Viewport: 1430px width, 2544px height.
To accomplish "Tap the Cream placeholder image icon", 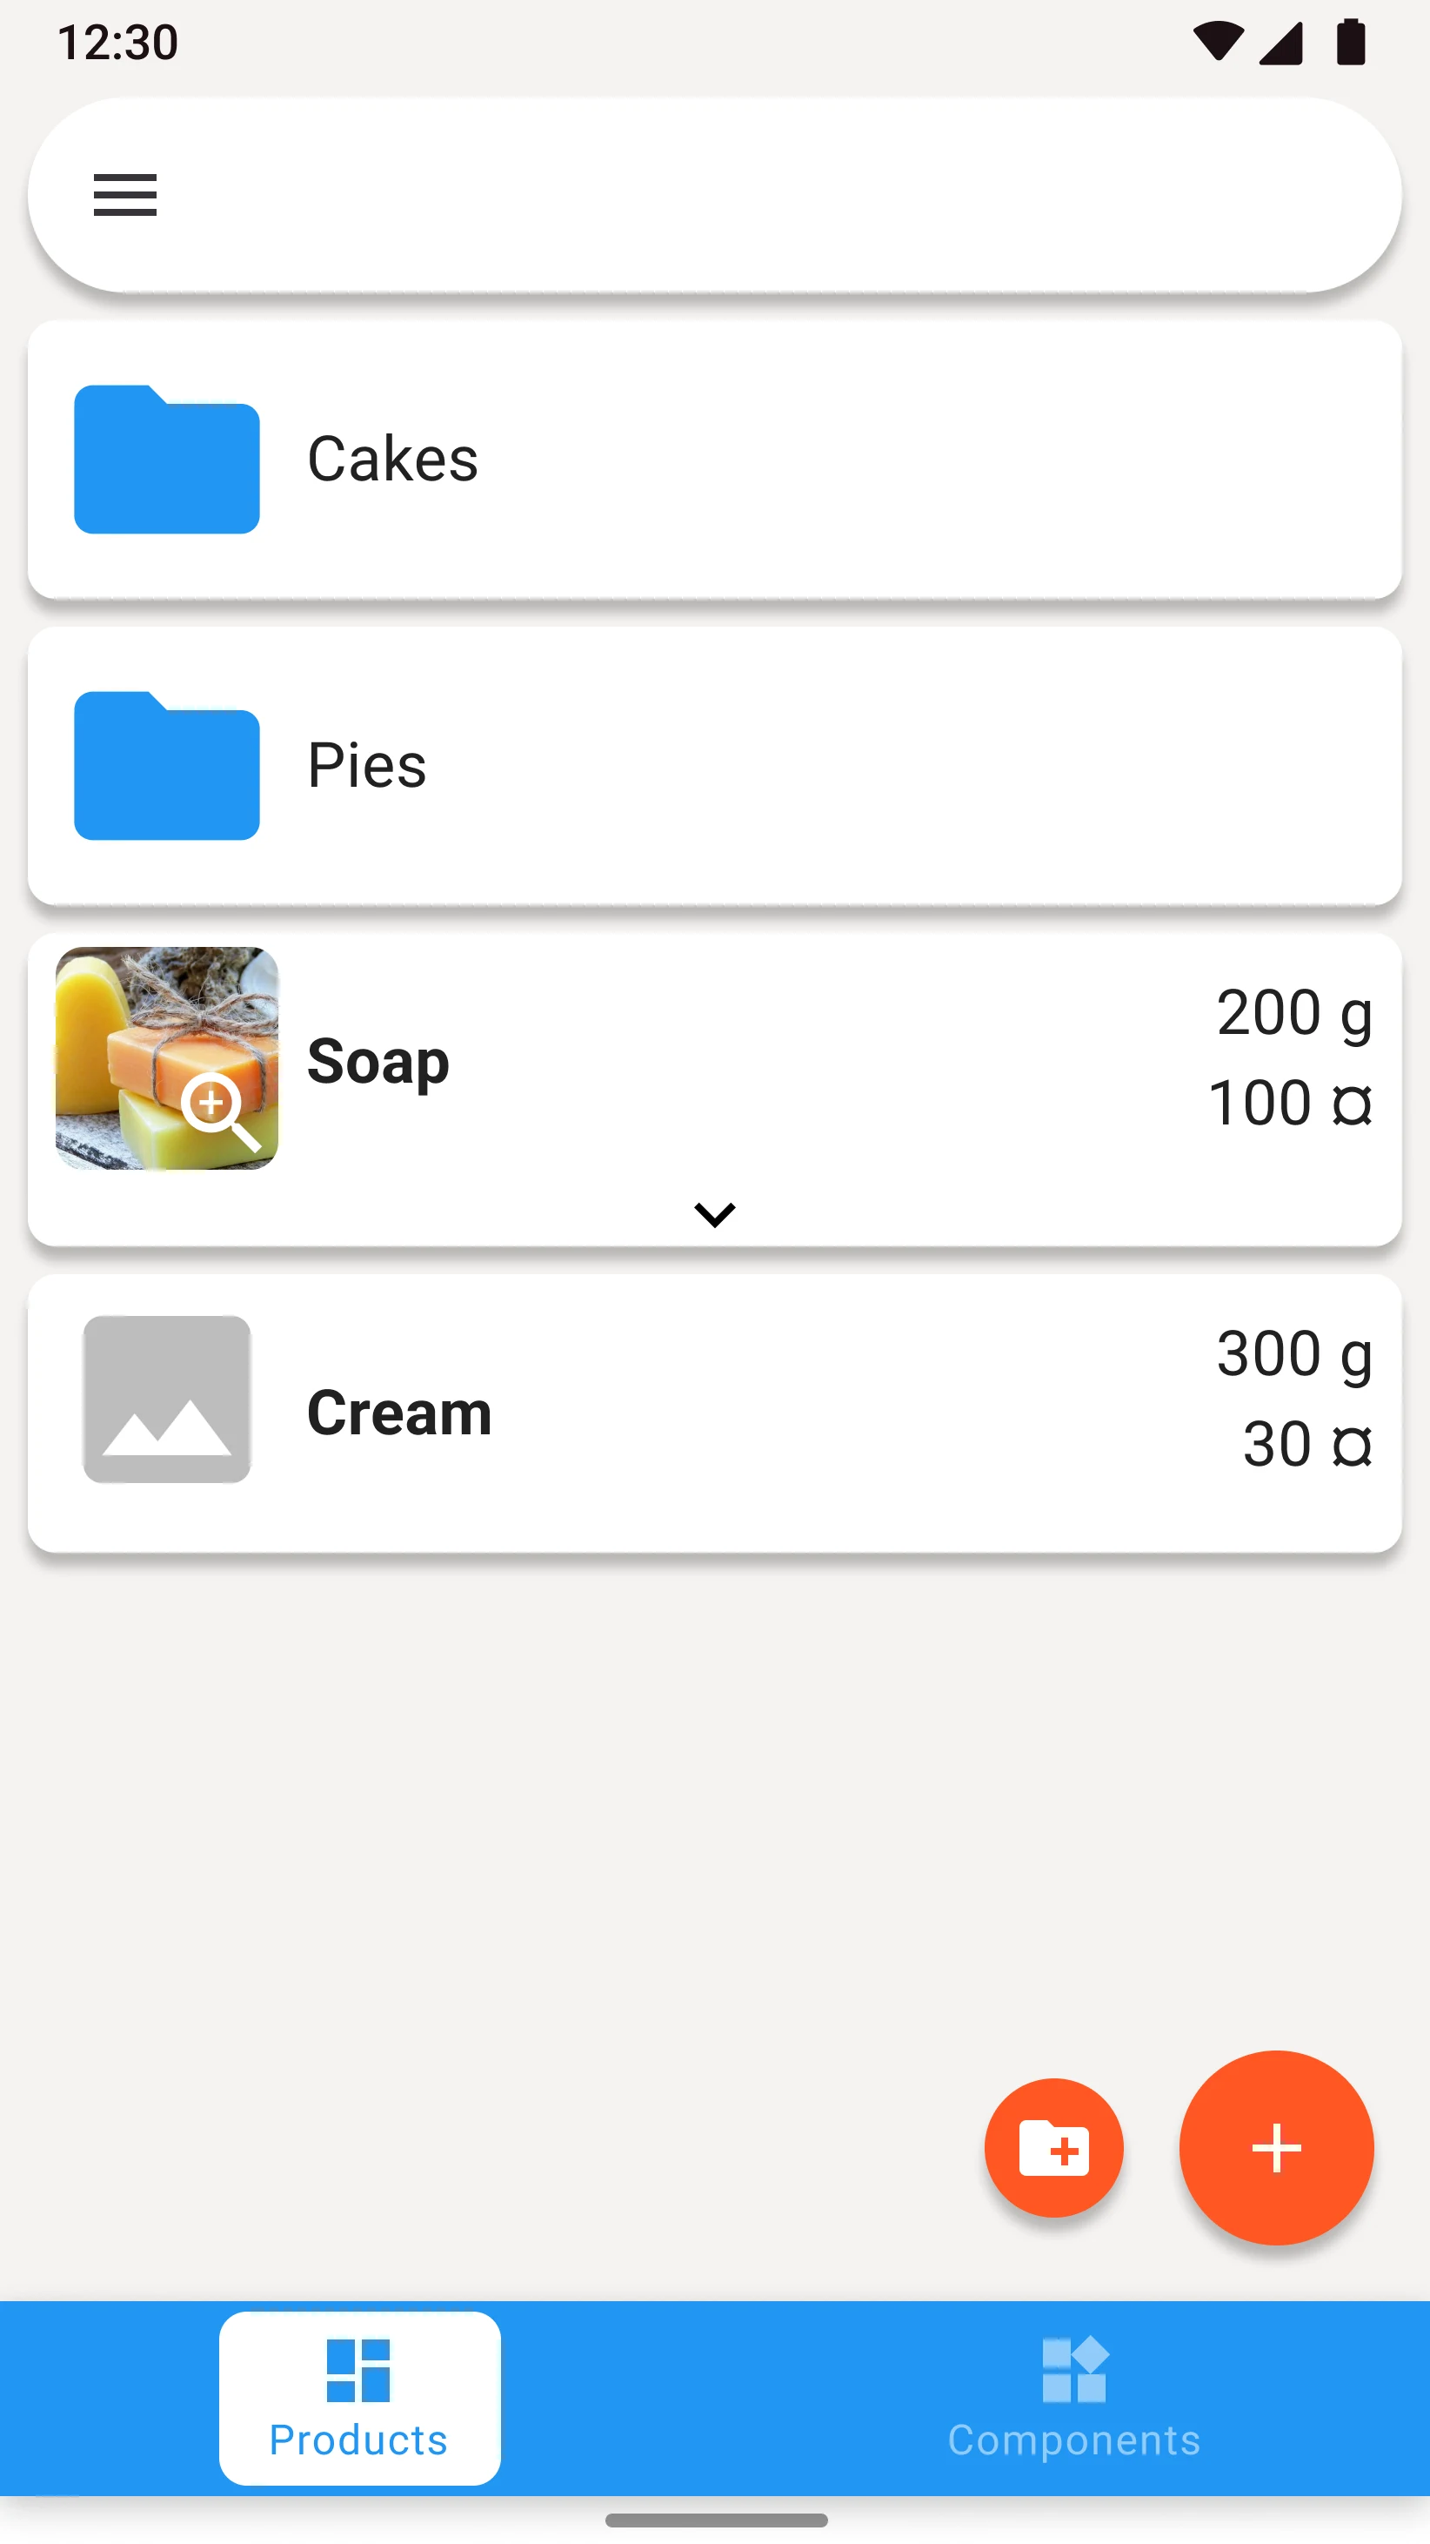I will 167,1399.
